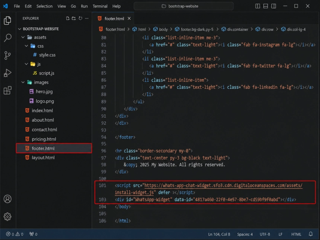
Task: Place cursor on line number 96
Action: (104, 151)
